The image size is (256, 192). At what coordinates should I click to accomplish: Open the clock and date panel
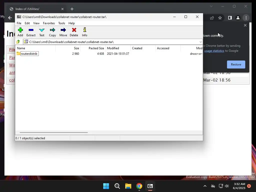(239, 186)
